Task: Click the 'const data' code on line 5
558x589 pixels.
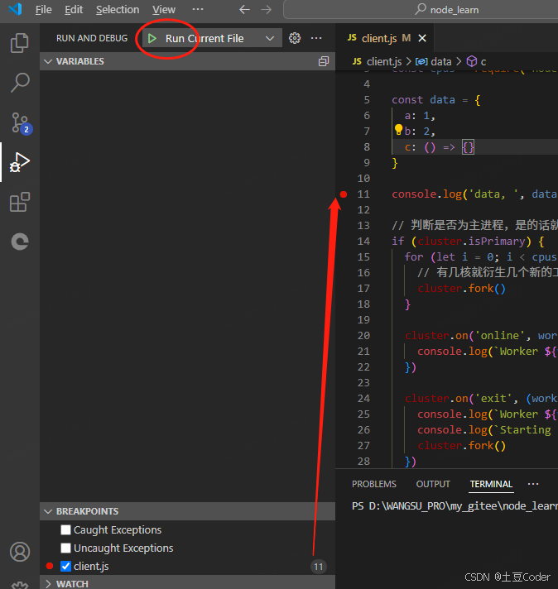Action: coord(423,100)
